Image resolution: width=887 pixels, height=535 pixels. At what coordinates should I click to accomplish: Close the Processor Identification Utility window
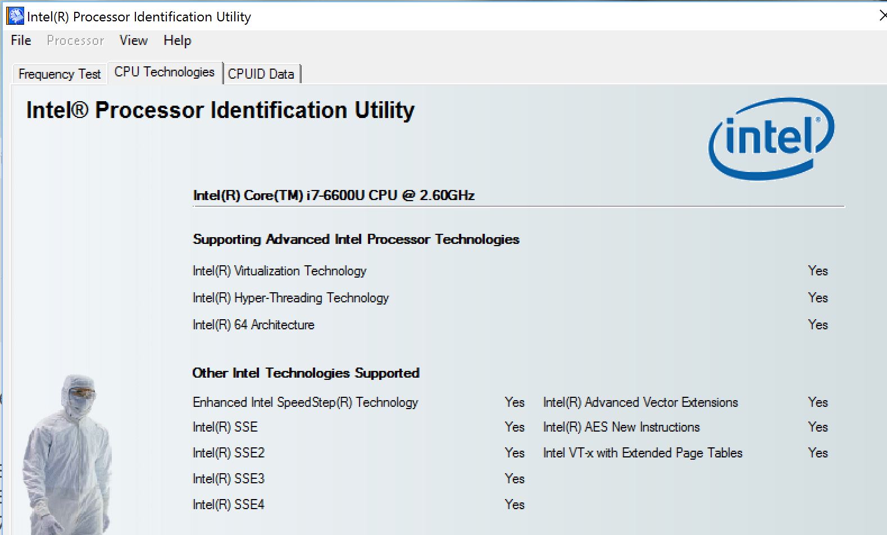coord(883,16)
